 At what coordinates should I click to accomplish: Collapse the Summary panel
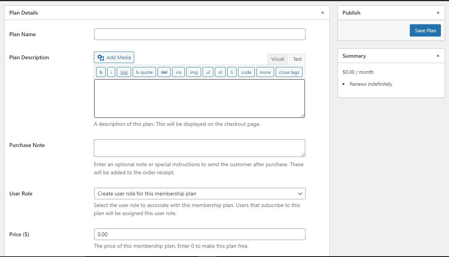pyautogui.click(x=438, y=55)
